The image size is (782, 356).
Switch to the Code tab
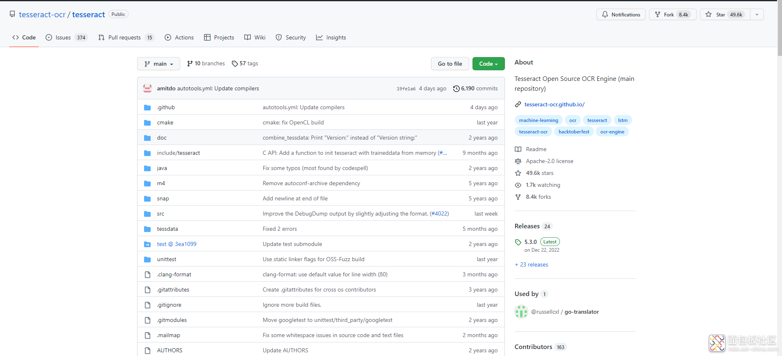coord(24,37)
